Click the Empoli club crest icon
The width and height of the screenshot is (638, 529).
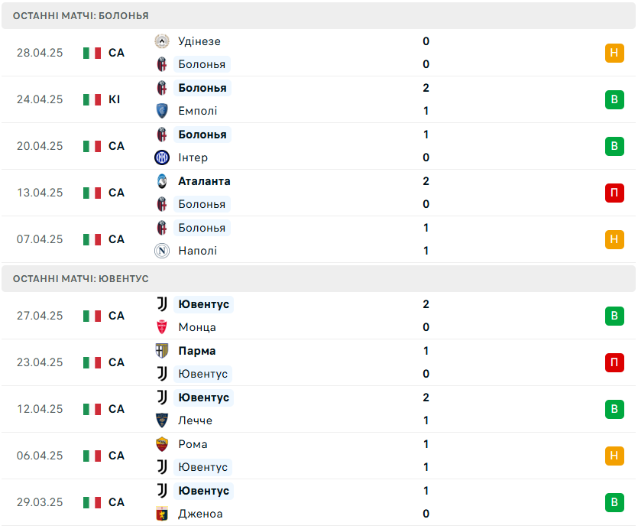162,111
